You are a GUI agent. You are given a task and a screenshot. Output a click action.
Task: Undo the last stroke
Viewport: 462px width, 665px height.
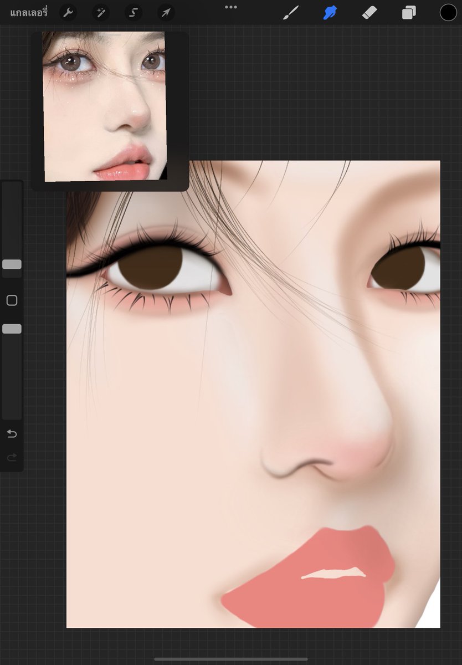[12, 433]
